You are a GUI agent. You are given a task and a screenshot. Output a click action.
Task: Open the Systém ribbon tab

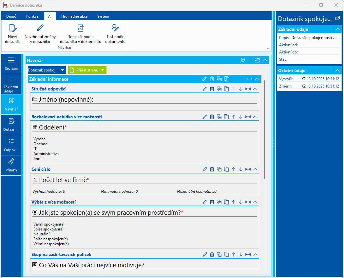(x=103, y=16)
